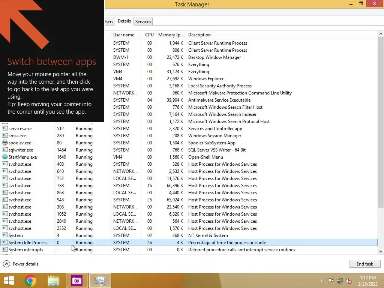Viewport: 384px width, 288px height.
Task: Switch to the Services tab
Action: click(x=143, y=21)
